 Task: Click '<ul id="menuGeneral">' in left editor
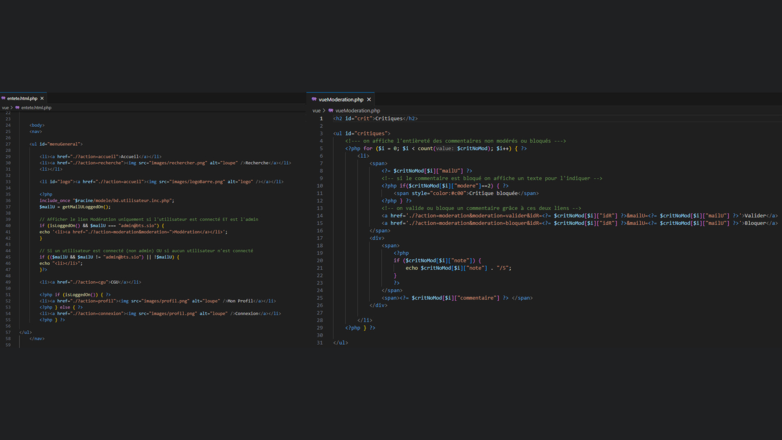[56, 144]
